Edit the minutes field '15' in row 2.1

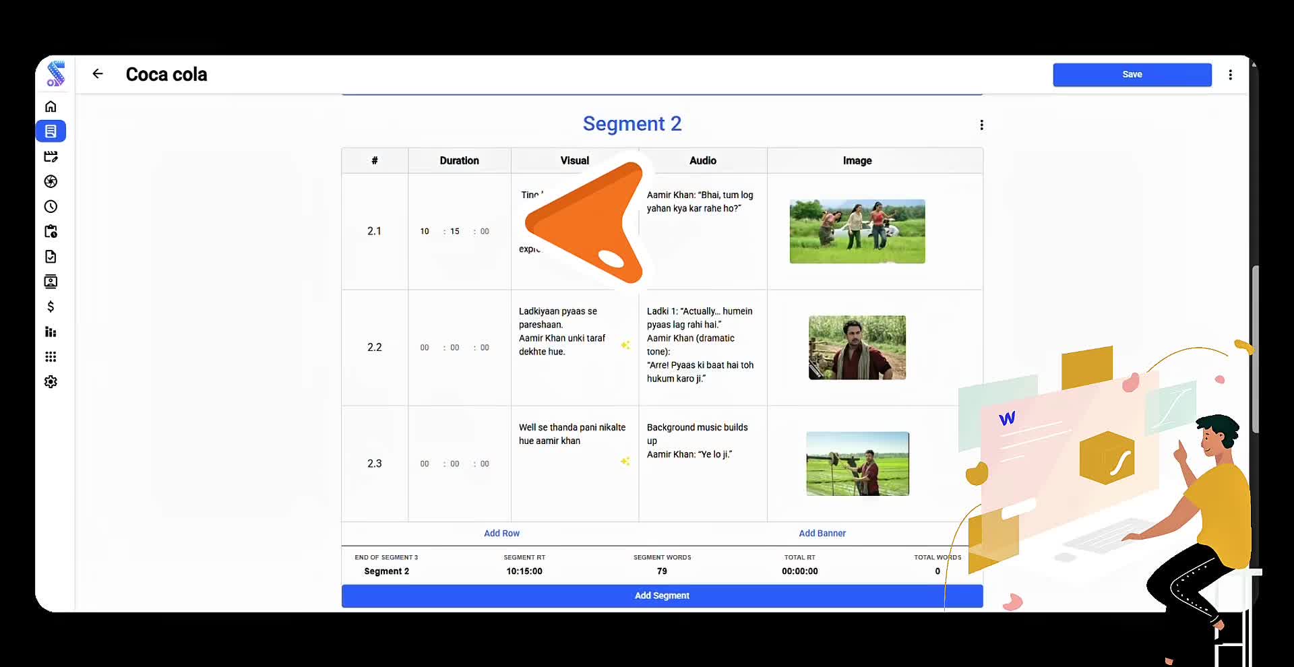pos(455,231)
